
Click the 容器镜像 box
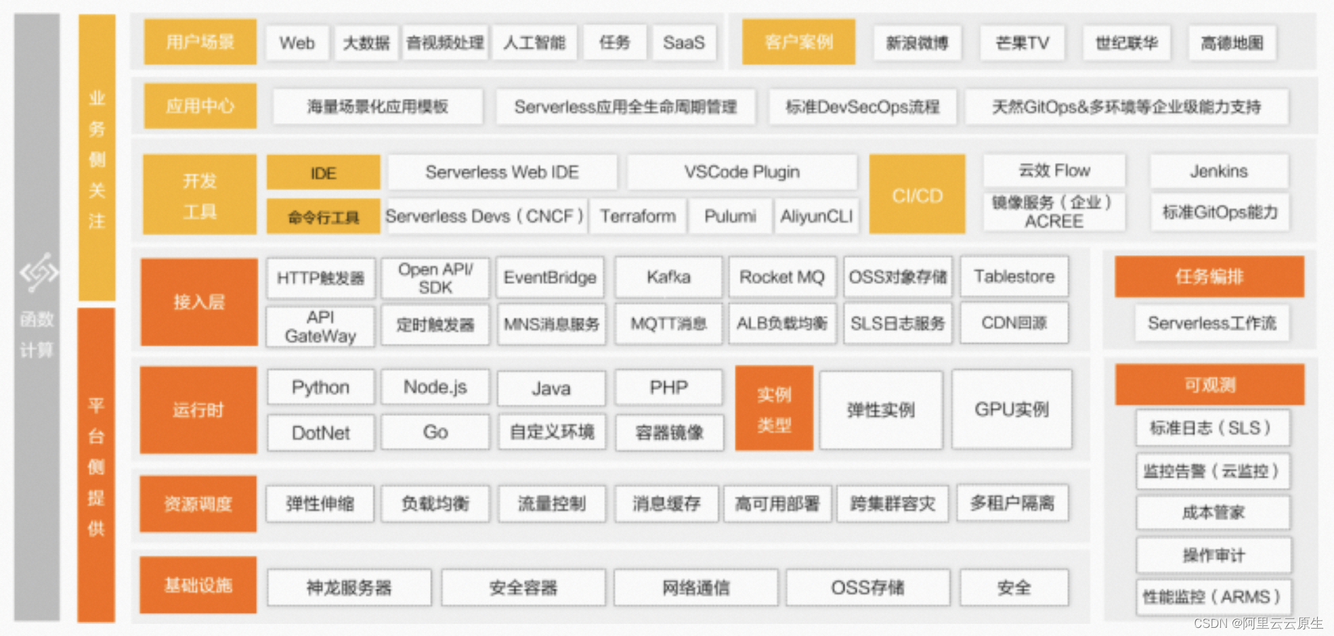click(669, 432)
